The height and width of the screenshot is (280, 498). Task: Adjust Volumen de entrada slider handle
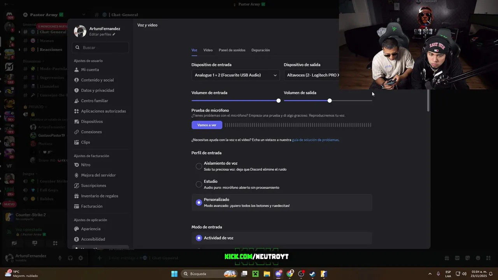pos(279,101)
